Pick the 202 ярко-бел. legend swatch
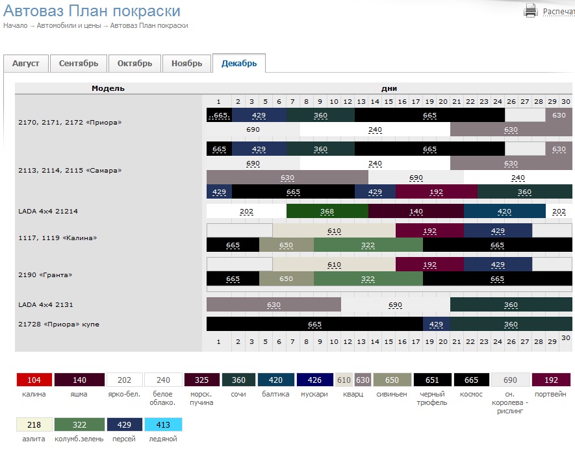This screenshot has height=453, width=575. point(124,380)
